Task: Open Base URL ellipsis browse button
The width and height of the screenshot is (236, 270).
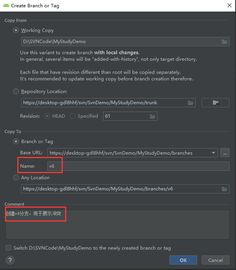Action: [x=225, y=153]
